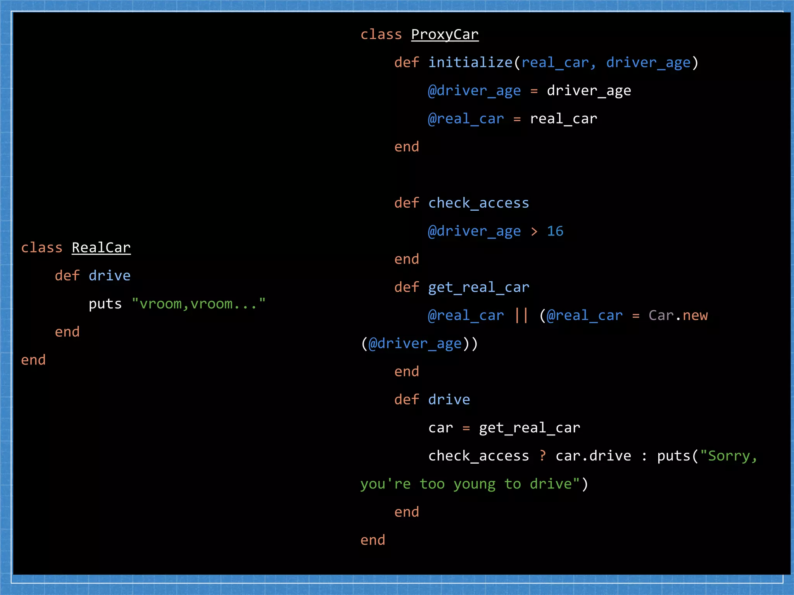This screenshot has height=595, width=794.
Task: Click @driver_age in the assignment line
Action: point(474,91)
